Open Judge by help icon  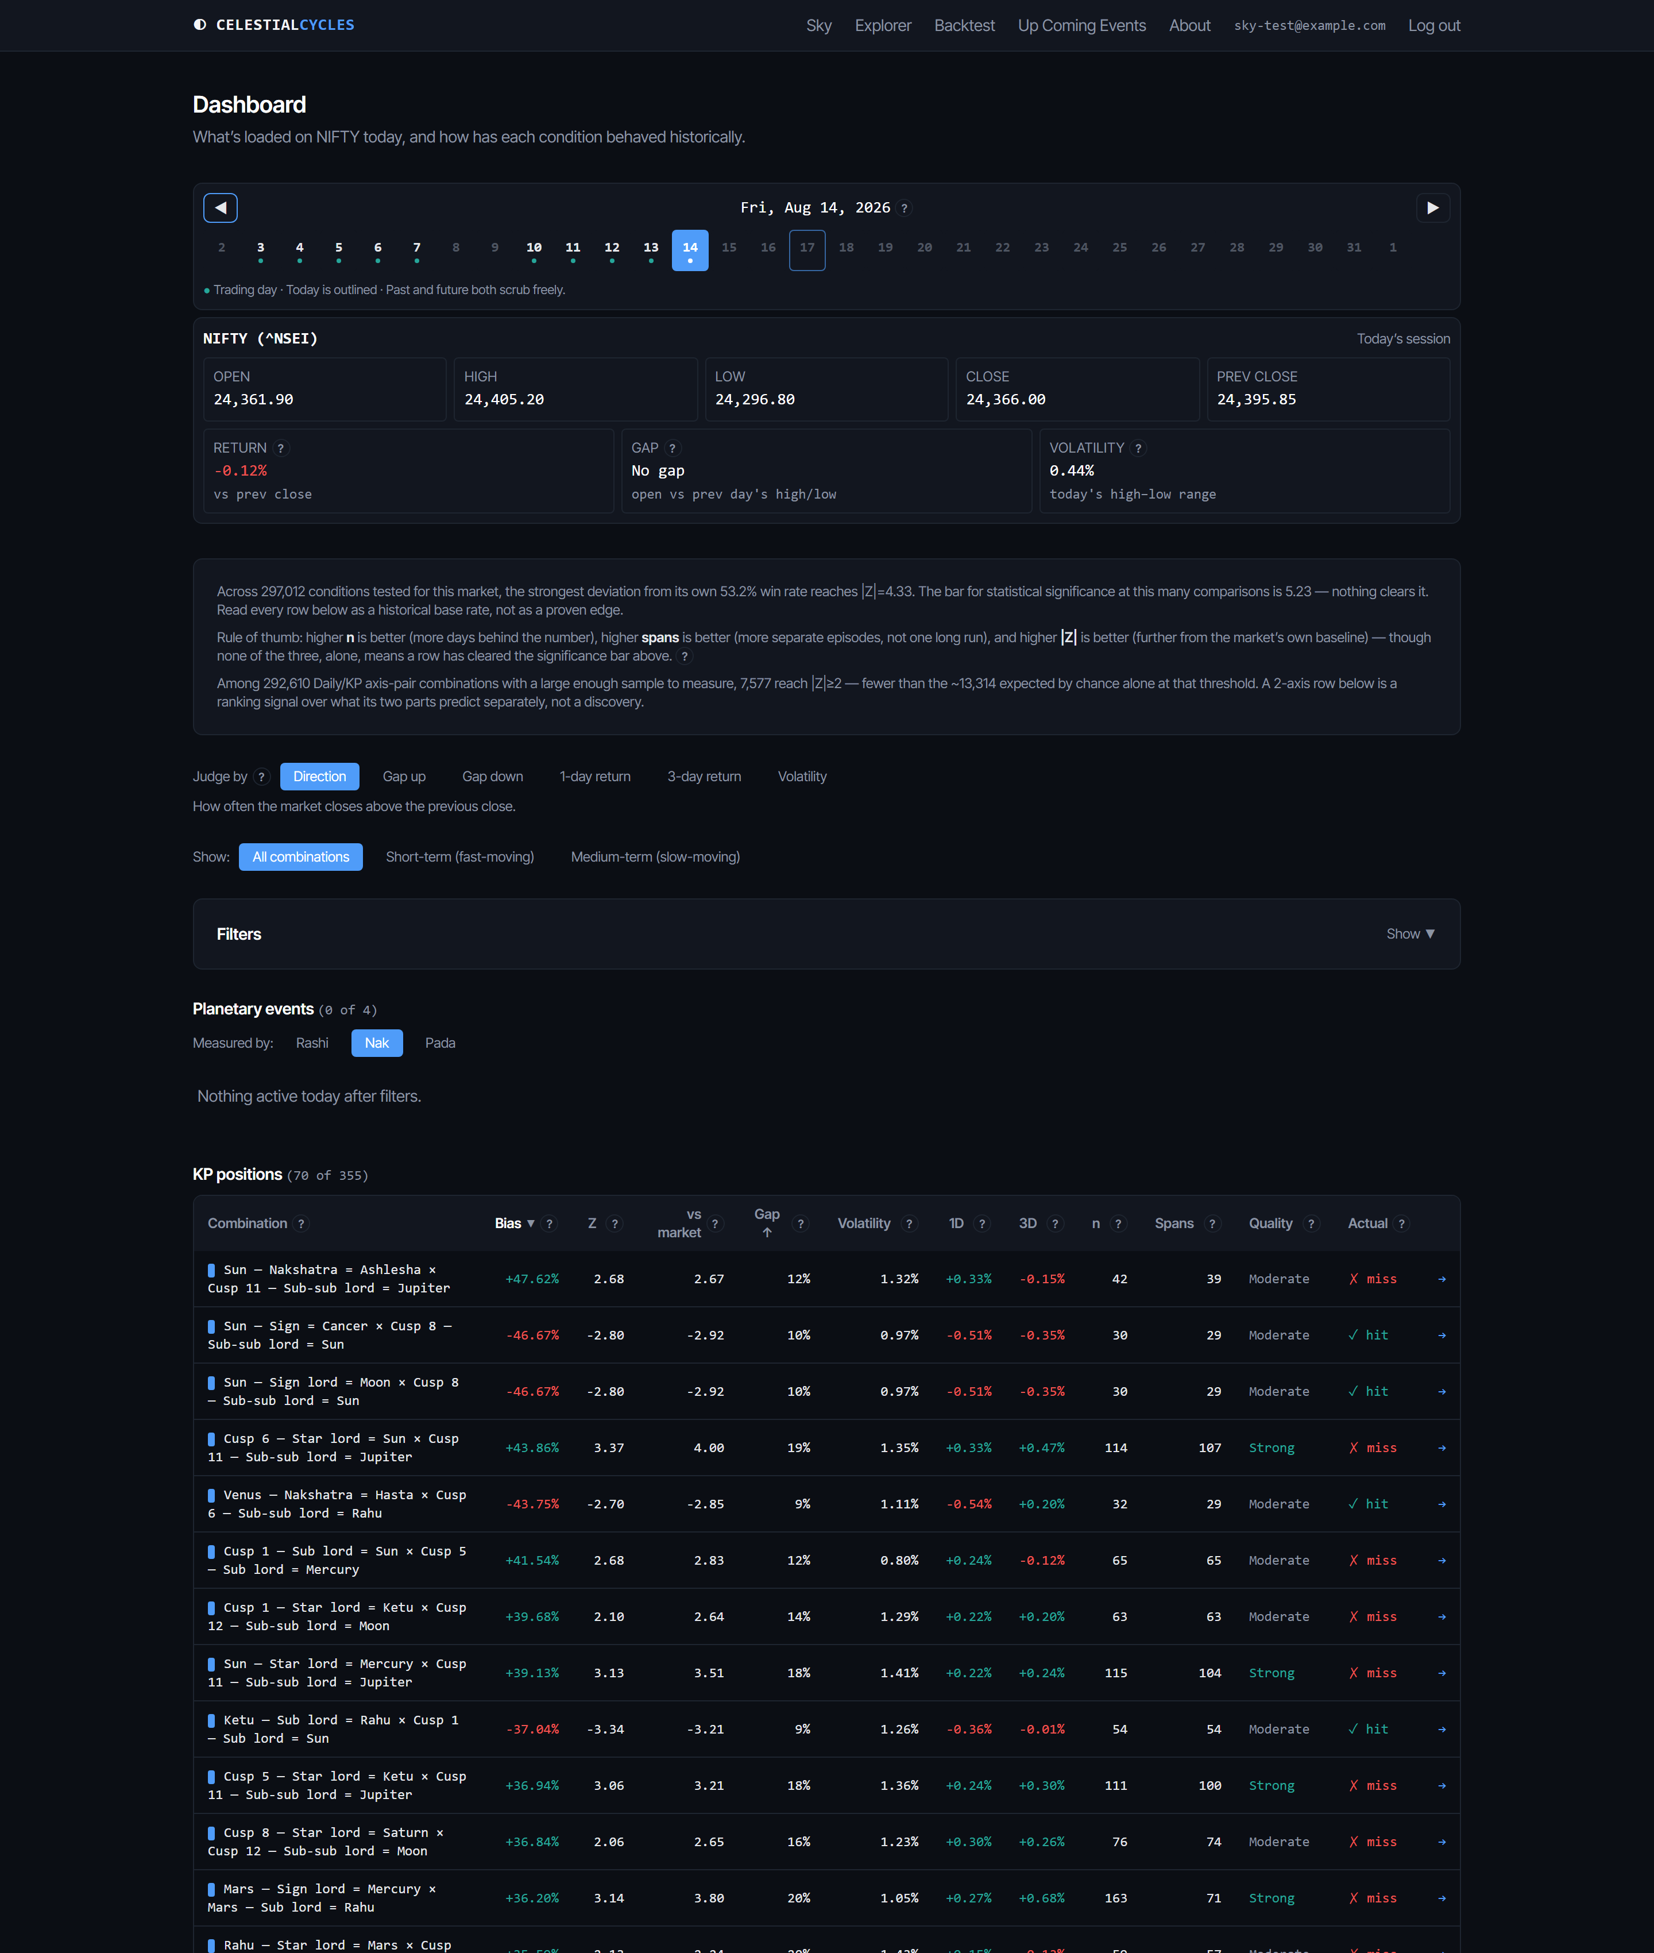(x=262, y=777)
